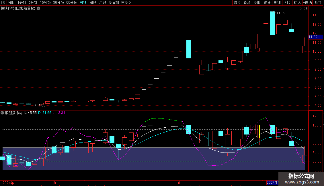Click the 14.00 price axis label
Screen dimensions: 324x186
point(317,15)
